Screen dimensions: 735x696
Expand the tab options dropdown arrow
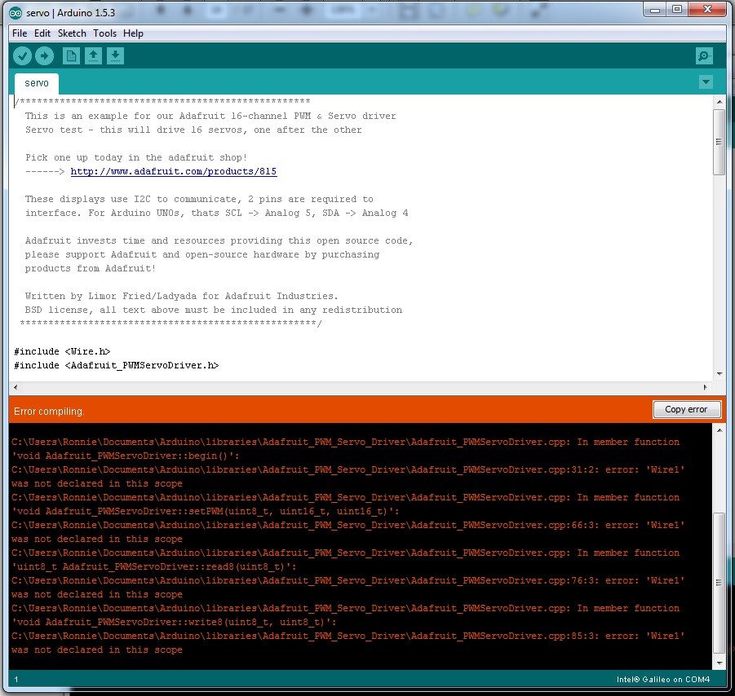pyautogui.click(x=706, y=82)
